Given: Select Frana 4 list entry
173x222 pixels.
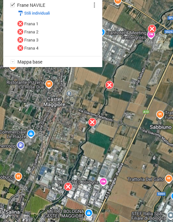Looking at the screenshot, I should tap(28, 48).
